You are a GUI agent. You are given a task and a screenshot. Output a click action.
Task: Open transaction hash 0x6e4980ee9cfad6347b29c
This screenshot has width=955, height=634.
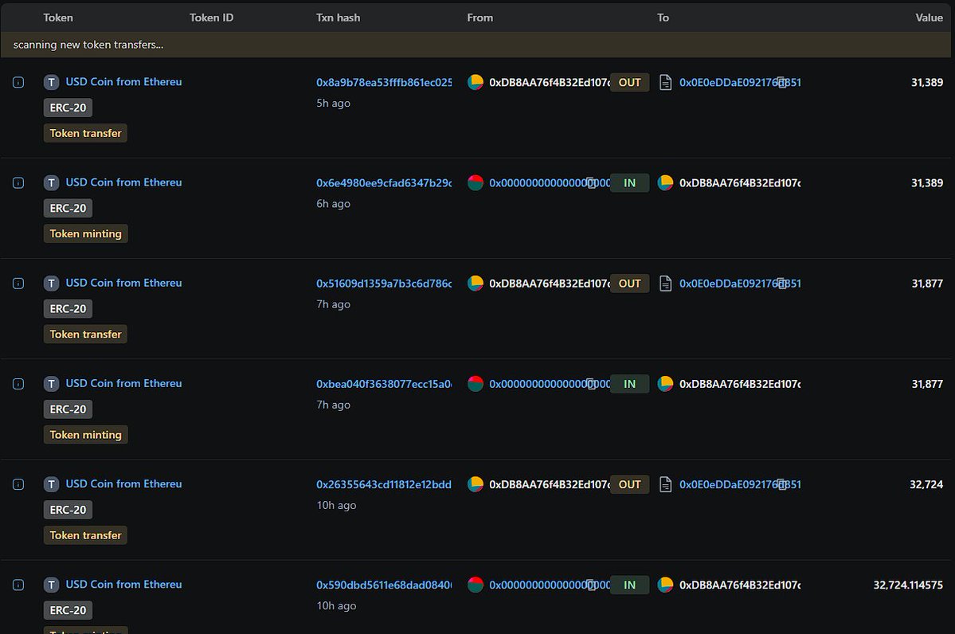coord(384,182)
